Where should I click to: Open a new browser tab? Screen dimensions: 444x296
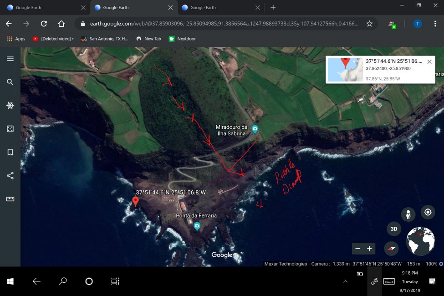(x=273, y=7)
